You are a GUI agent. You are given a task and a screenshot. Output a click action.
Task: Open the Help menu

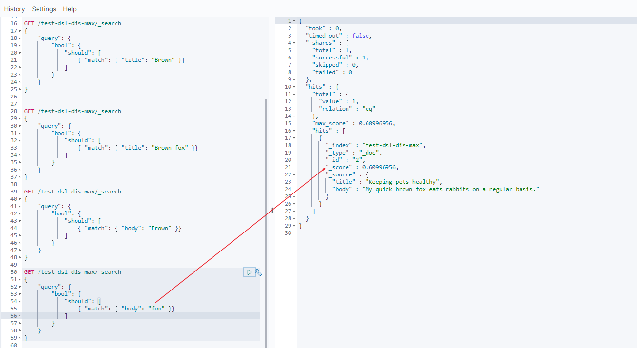click(x=70, y=9)
